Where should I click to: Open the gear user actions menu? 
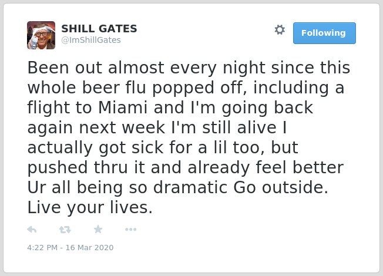click(280, 30)
